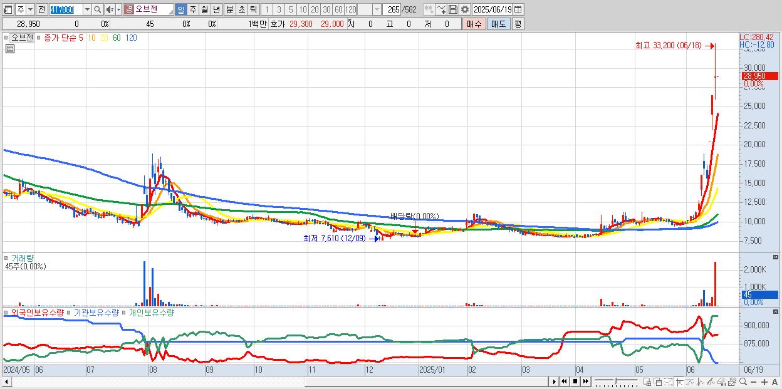Click the fast-forward button in bottom controls
The width and height of the screenshot is (782, 389).
pos(585,381)
